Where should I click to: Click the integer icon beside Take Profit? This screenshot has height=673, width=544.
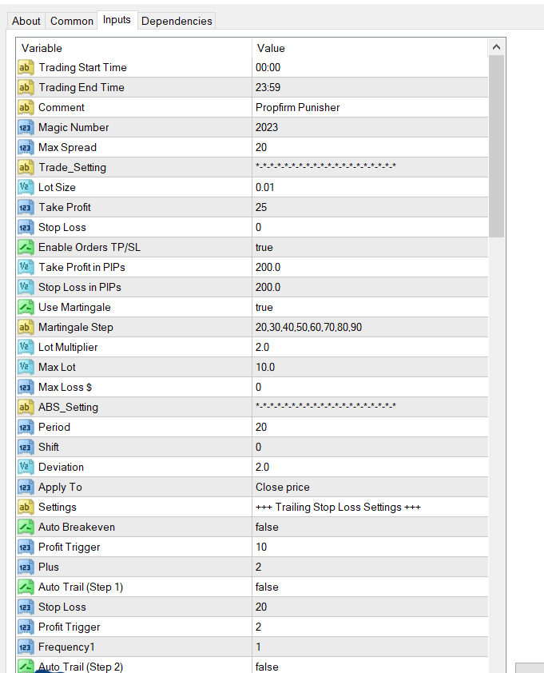pos(26,207)
